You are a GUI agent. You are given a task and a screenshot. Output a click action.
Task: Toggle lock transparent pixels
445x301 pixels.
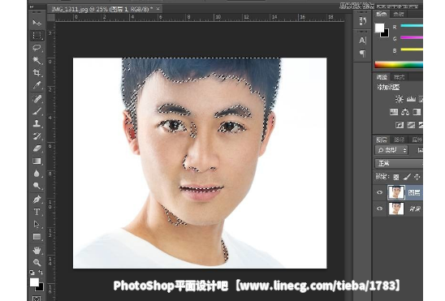click(396, 177)
